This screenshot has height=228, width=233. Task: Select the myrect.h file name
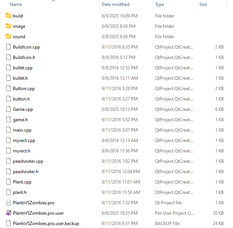21,151
